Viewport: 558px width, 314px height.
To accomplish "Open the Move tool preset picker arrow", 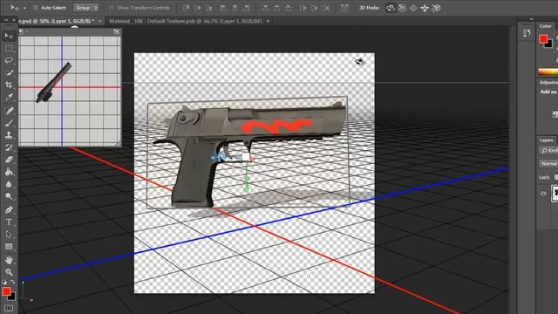I will (24, 8).
